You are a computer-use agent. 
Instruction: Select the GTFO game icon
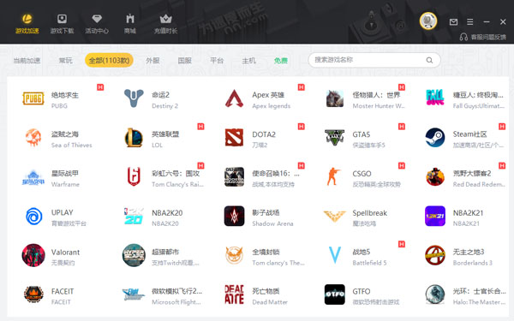(x=335, y=294)
